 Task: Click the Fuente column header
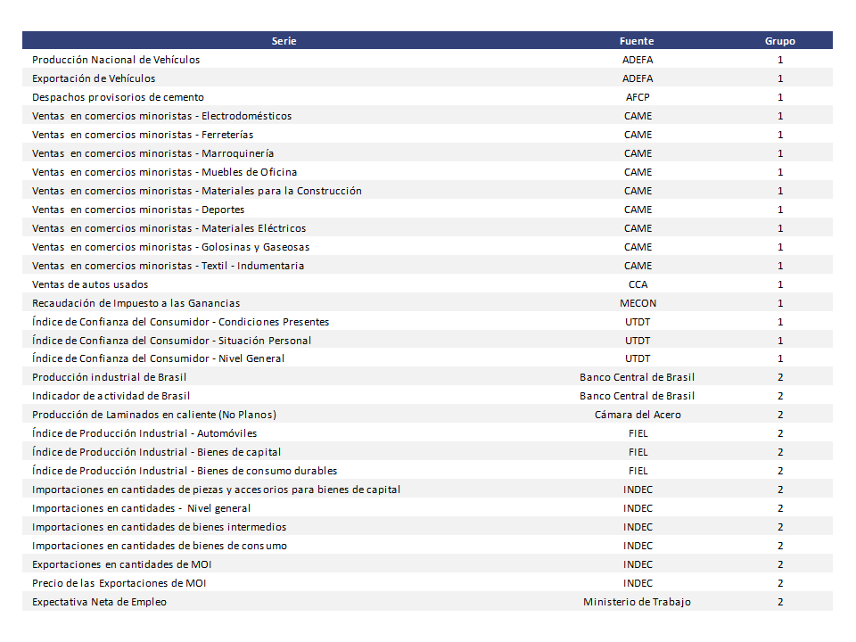click(x=637, y=40)
